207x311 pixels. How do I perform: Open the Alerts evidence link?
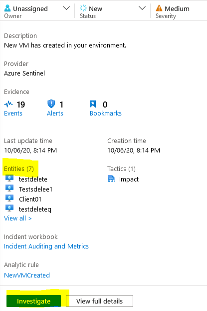pyautogui.click(x=55, y=113)
